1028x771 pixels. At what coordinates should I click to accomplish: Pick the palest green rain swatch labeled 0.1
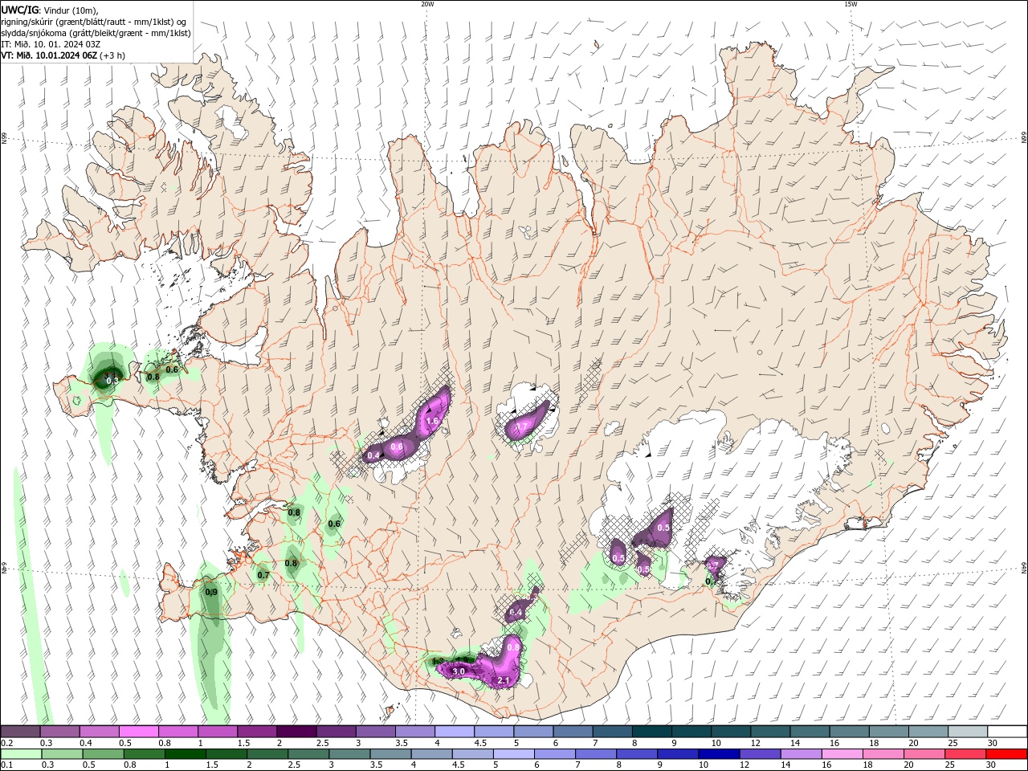21,754
